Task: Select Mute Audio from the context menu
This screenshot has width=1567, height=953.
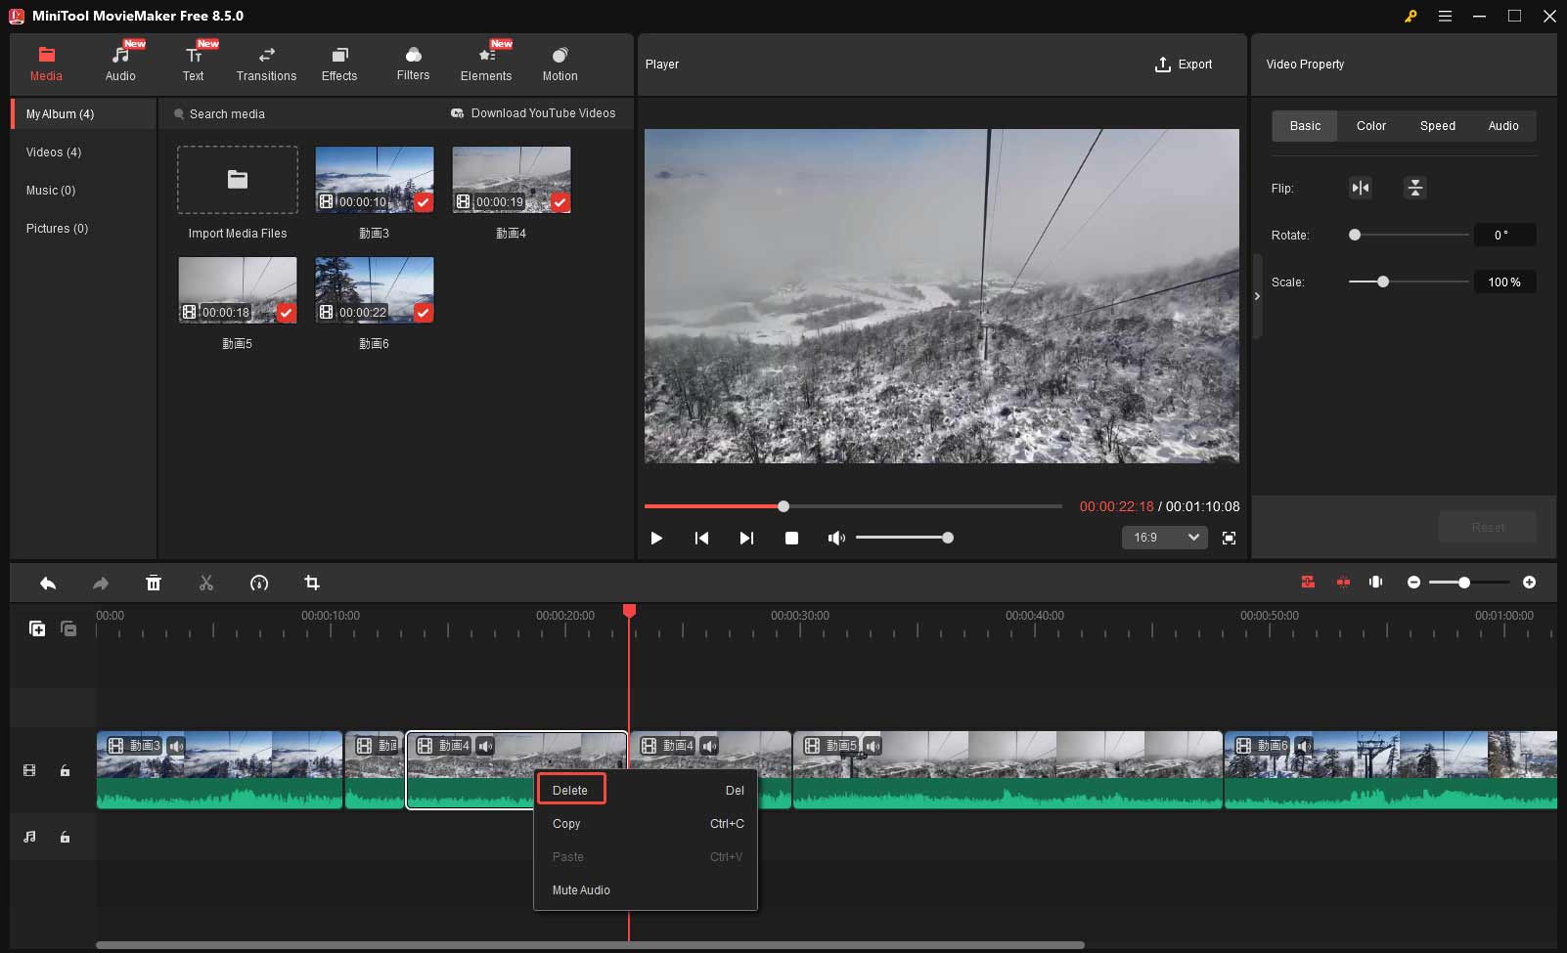Action: tap(580, 889)
